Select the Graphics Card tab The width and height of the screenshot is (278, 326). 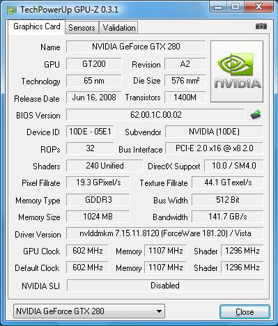tap(37, 26)
